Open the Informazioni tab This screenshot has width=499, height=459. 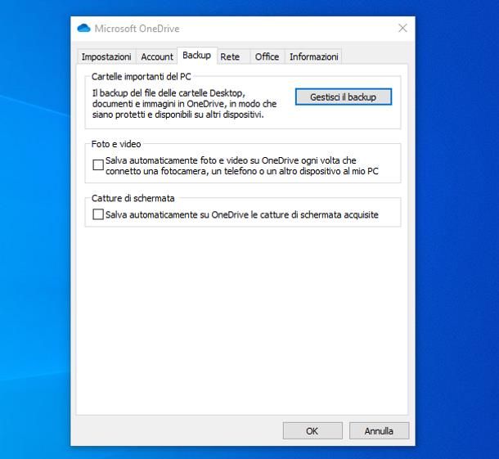(314, 57)
